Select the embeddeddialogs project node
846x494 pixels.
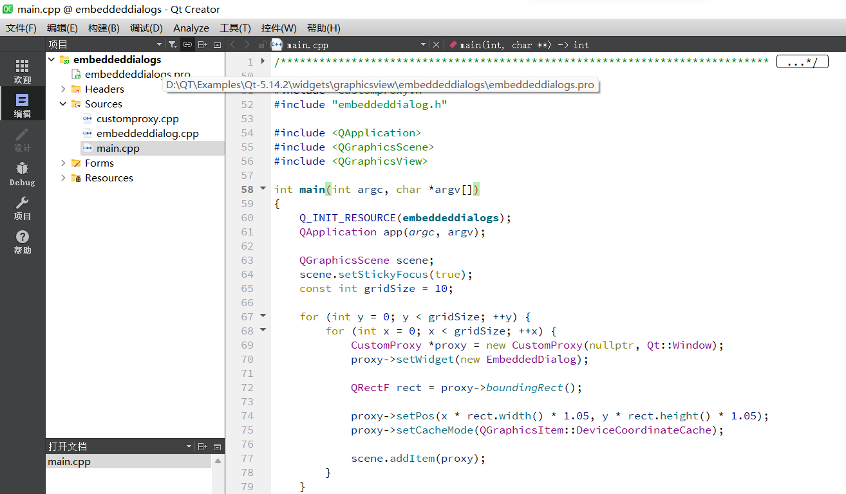point(117,59)
